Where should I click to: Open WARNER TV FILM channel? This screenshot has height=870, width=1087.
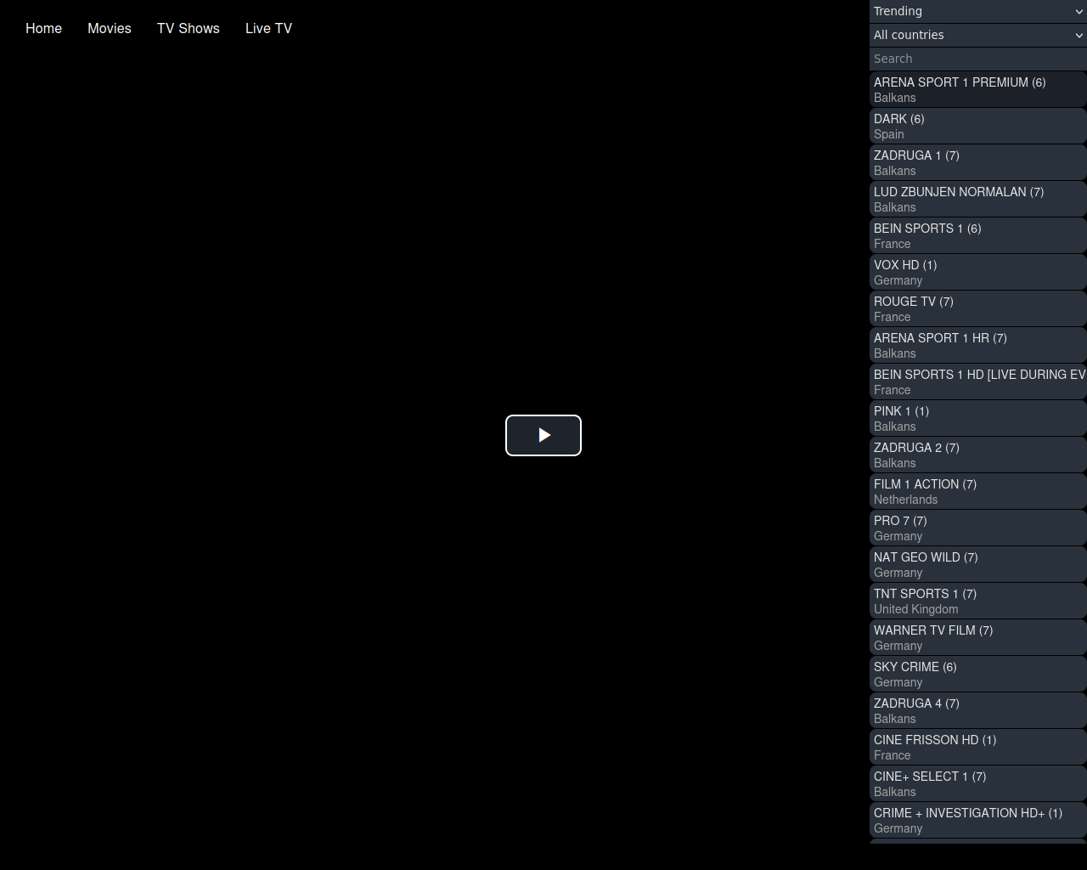click(978, 637)
